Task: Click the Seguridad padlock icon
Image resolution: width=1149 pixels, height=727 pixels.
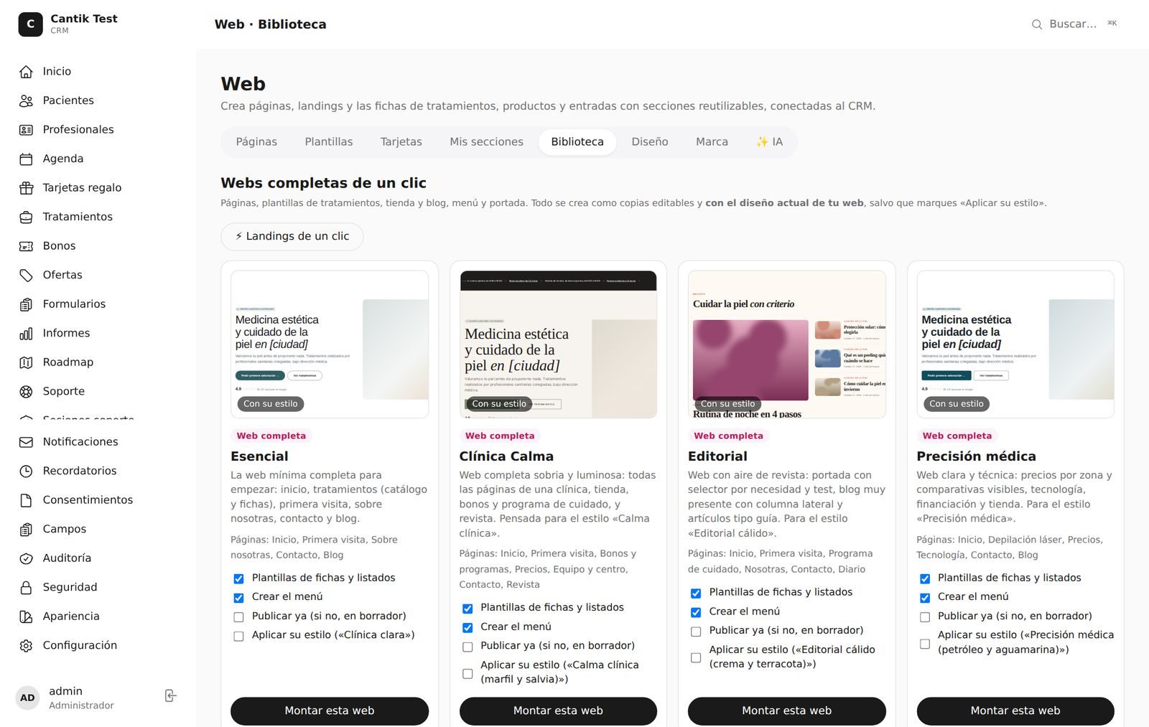Action: (x=26, y=587)
